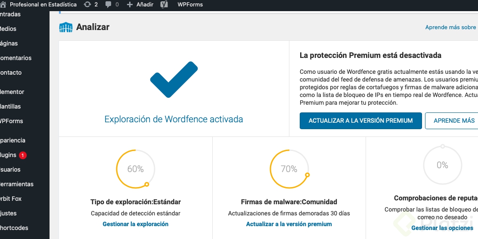478x239 pixels.
Task: Click the Analizar heading
Action: pyautogui.click(x=93, y=27)
